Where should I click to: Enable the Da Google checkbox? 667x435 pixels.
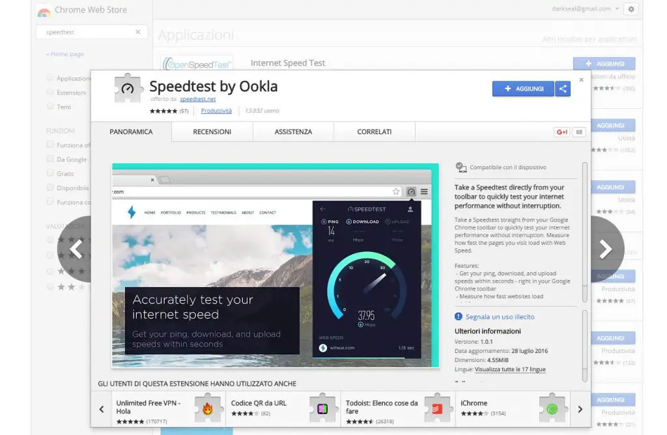[50, 159]
